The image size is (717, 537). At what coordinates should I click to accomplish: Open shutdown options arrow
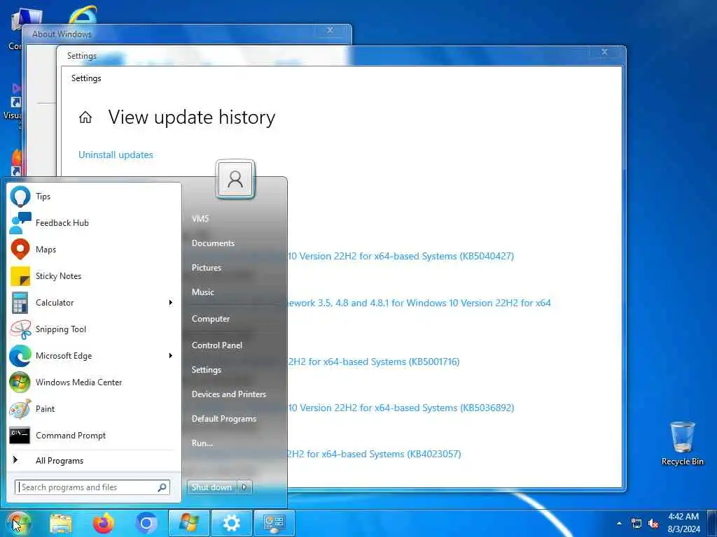[244, 487]
